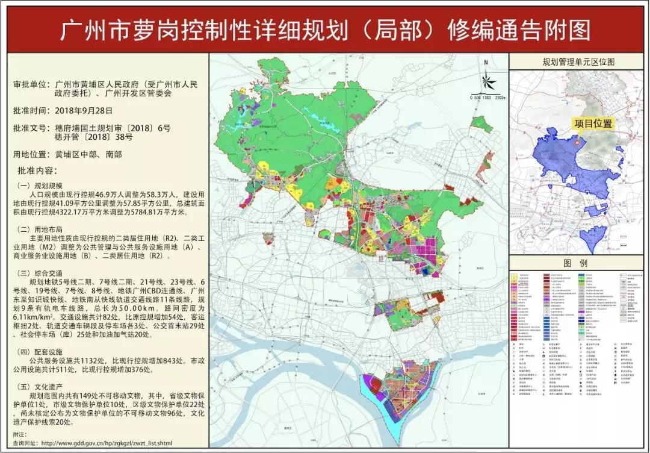Select the line starting 人口规模由现行控规46.9万人
650x453 pixels.
point(117,194)
